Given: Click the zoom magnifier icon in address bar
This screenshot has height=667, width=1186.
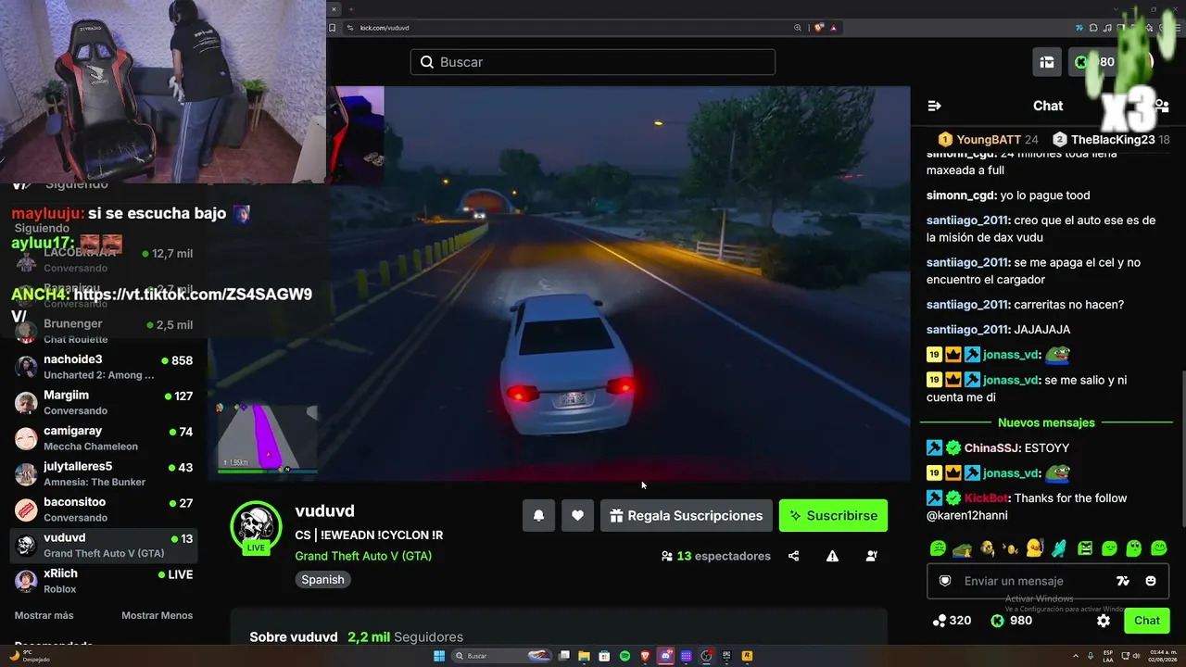Looking at the screenshot, I should pos(798,28).
